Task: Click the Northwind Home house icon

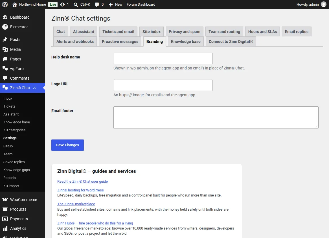Action: (14, 5)
